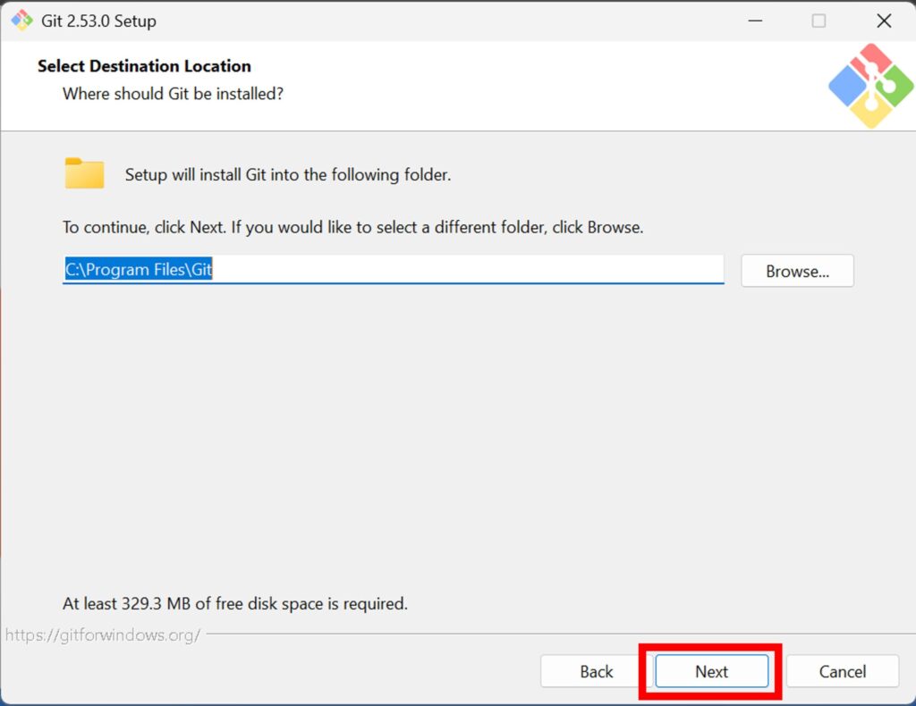Open the gitforwindows.org link
The image size is (916, 706).
(x=103, y=635)
